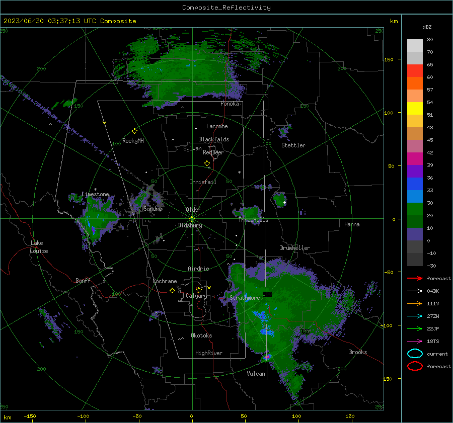The image size is (453, 423).
Task: Click the Innisfail city label
Action: point(203,182)
